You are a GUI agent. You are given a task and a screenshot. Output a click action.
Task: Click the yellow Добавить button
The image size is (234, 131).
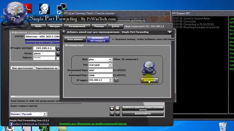coord(150,80)
